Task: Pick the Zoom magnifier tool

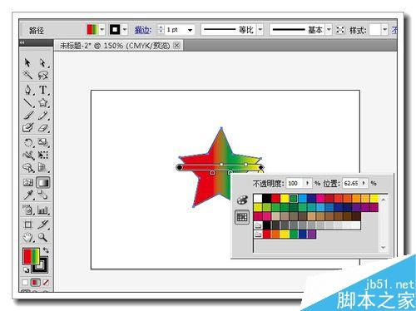Action: 43,237
